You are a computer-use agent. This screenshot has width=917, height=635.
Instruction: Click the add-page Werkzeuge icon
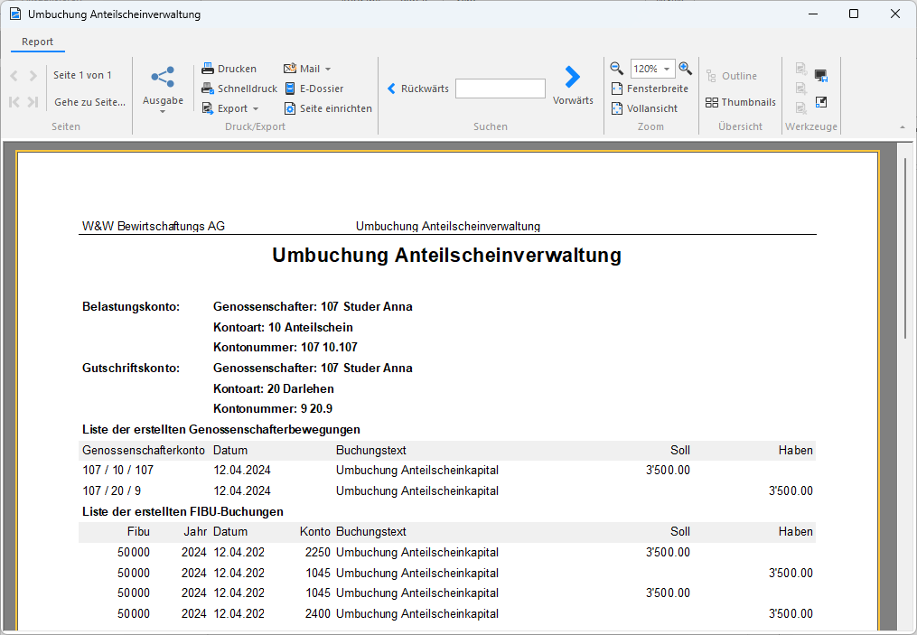[801, 89]
